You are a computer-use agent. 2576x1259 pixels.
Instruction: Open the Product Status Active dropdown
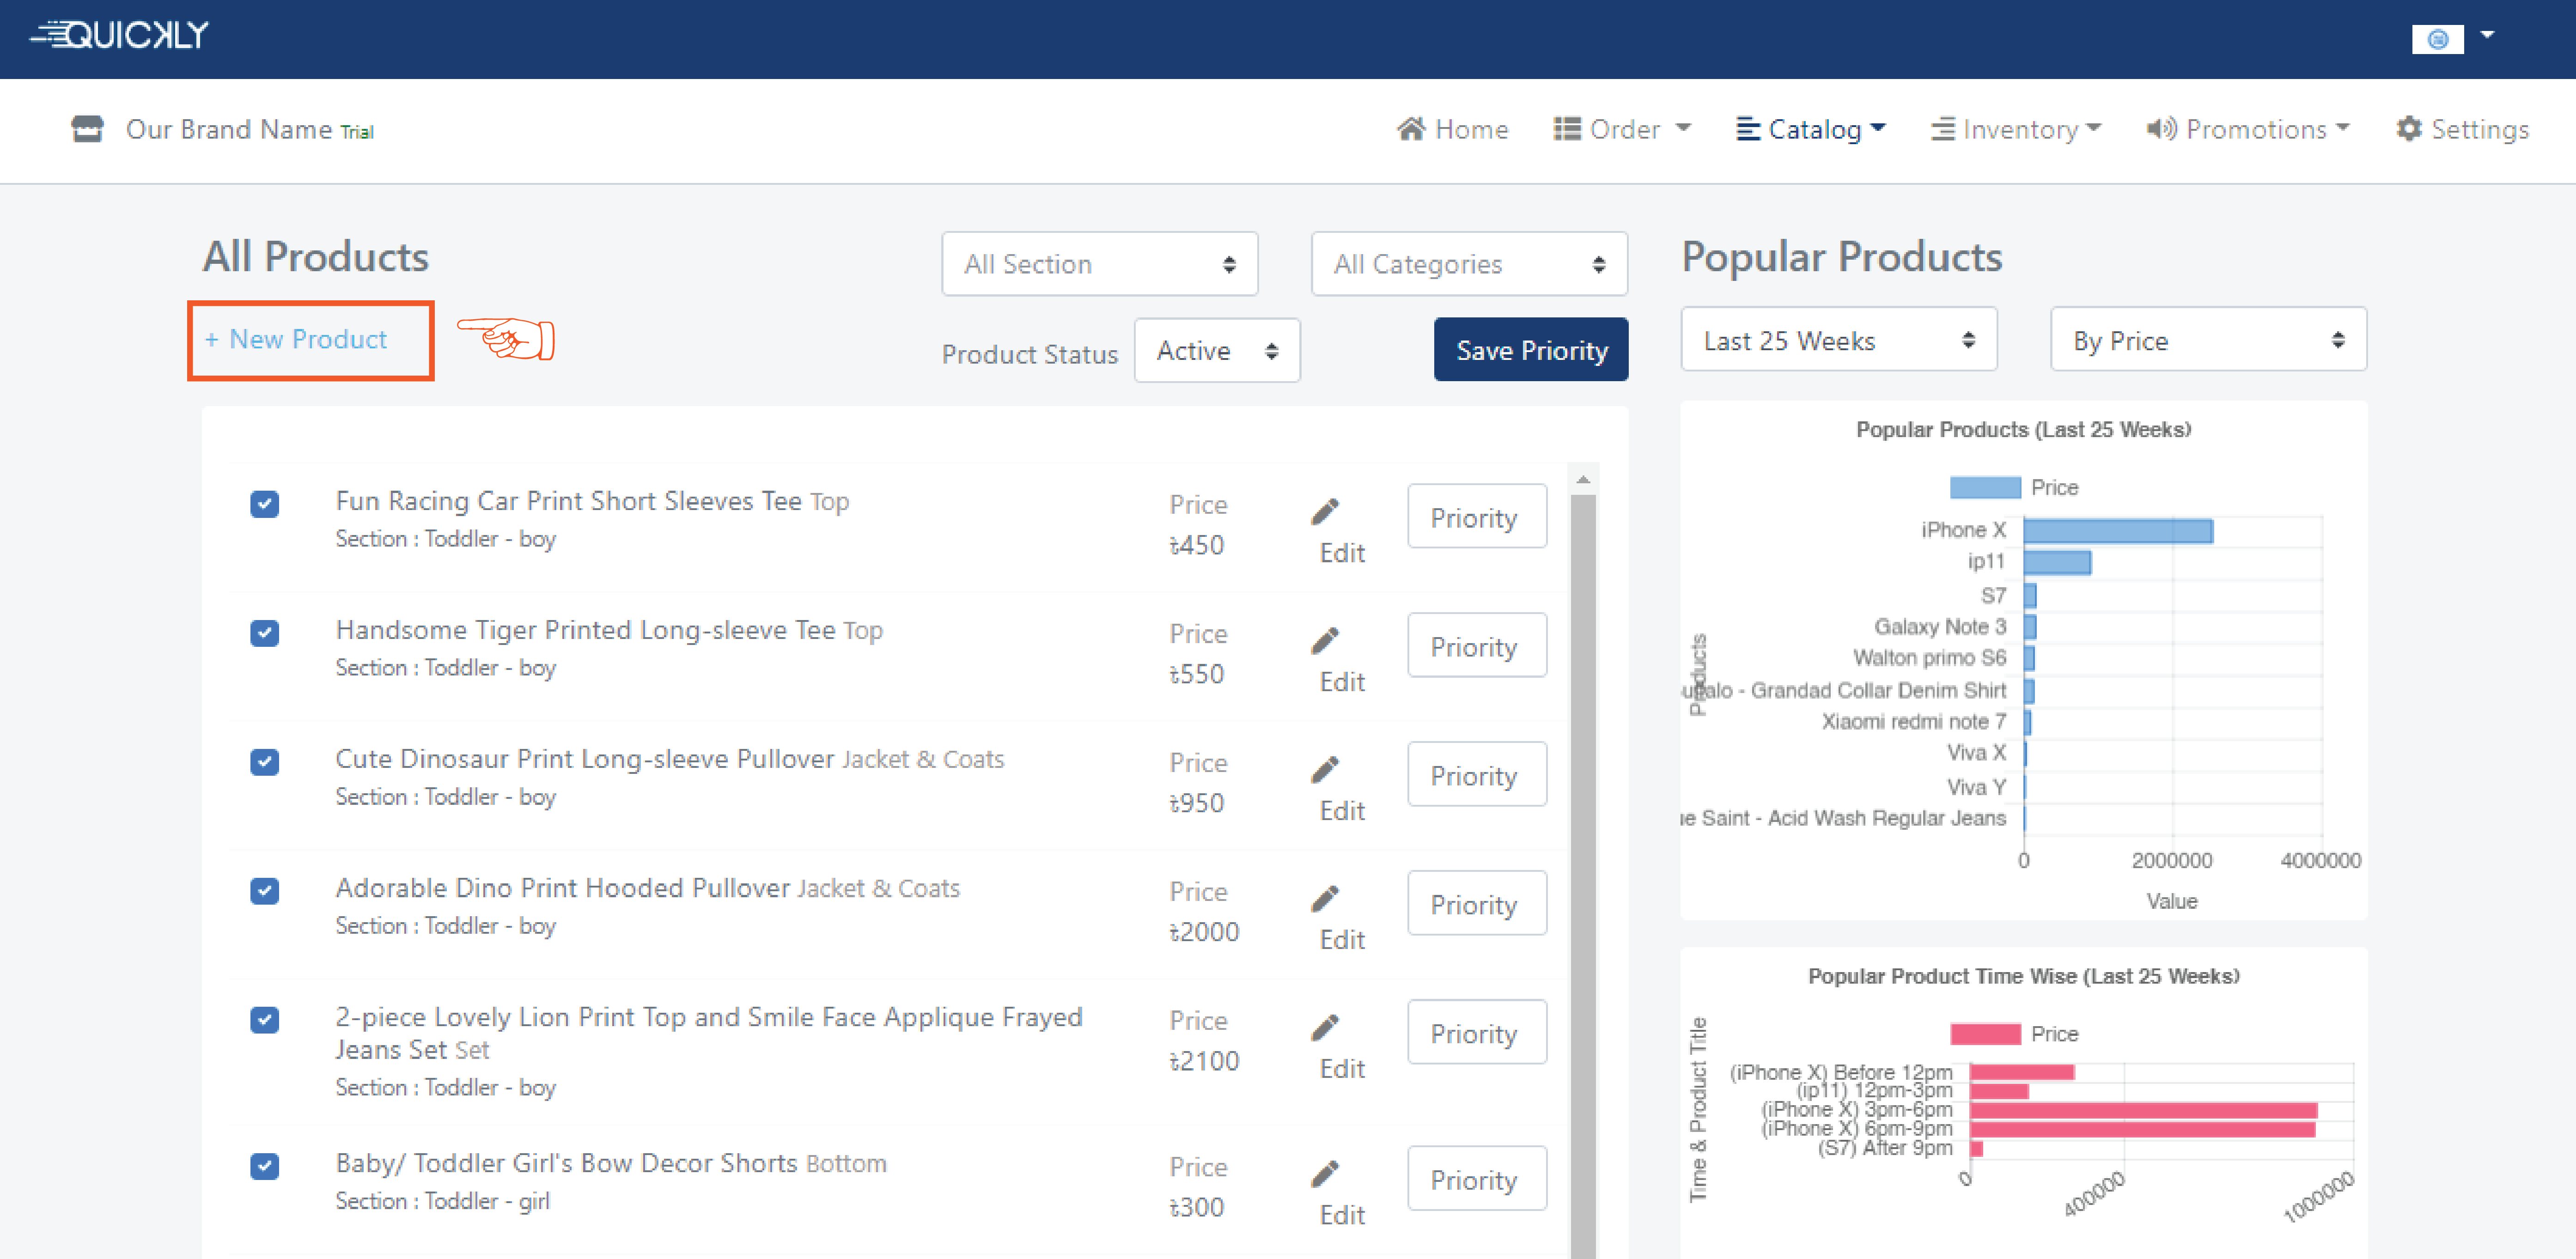(1216, 351)
